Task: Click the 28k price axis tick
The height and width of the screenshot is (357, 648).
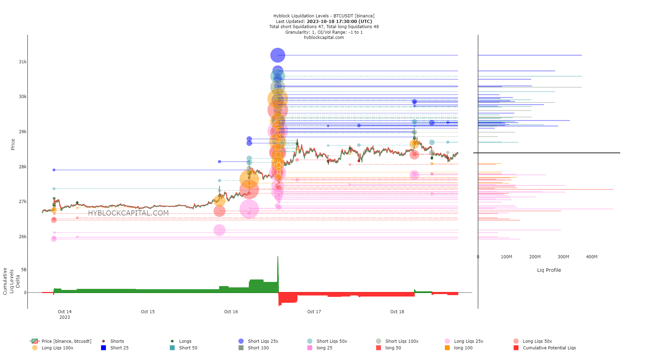Action: point(23,167)
